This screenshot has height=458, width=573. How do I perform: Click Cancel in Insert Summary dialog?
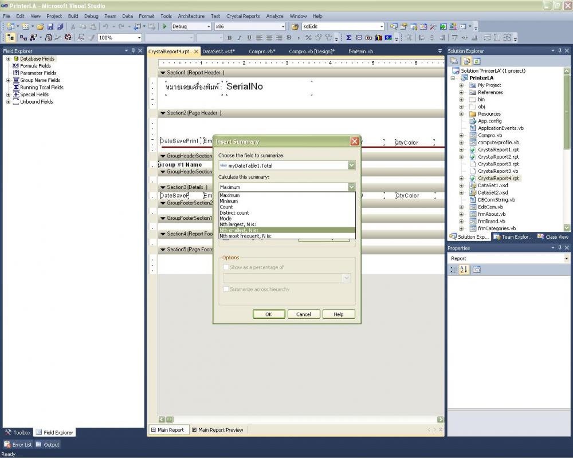pos(304,314)
